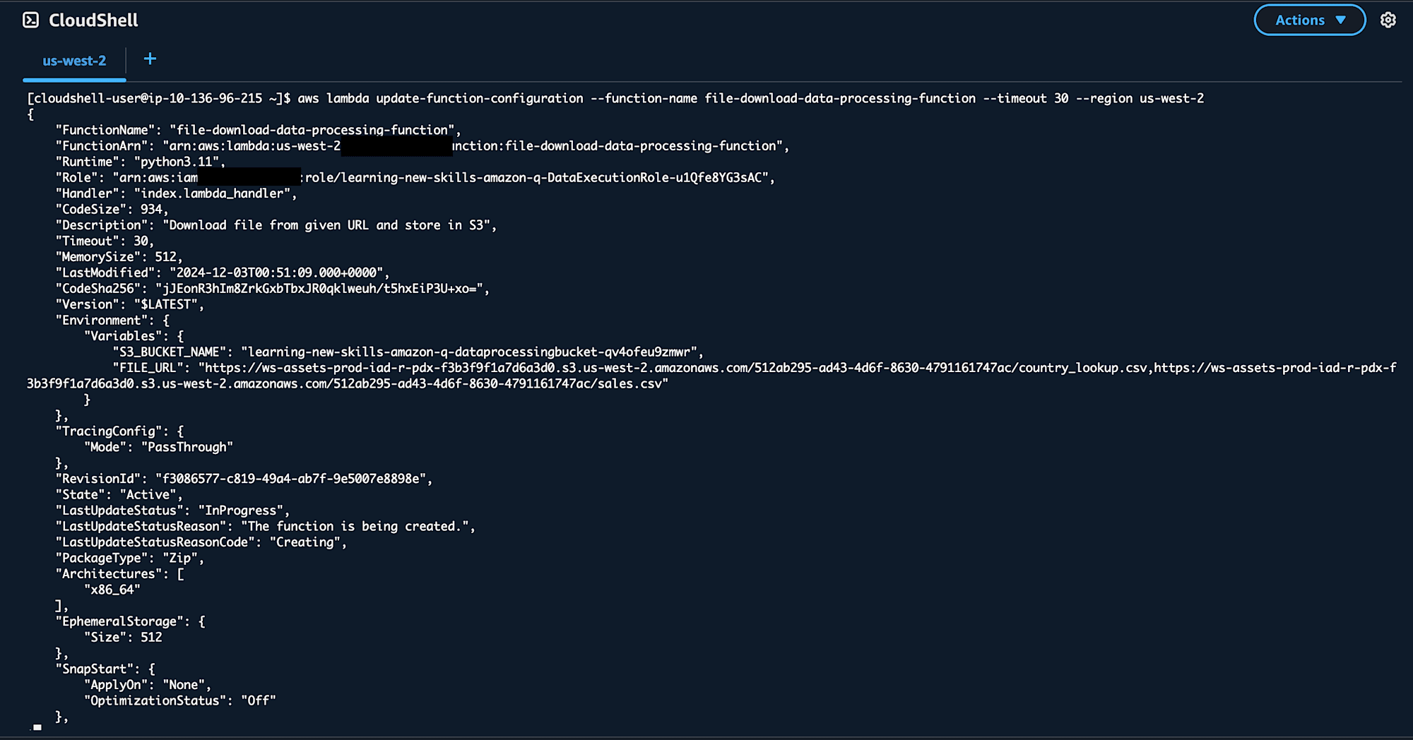The width and height of the screenshot is (1413, 740).
Task: Click the "x86_64" architecture value
Action: (112, 590)
